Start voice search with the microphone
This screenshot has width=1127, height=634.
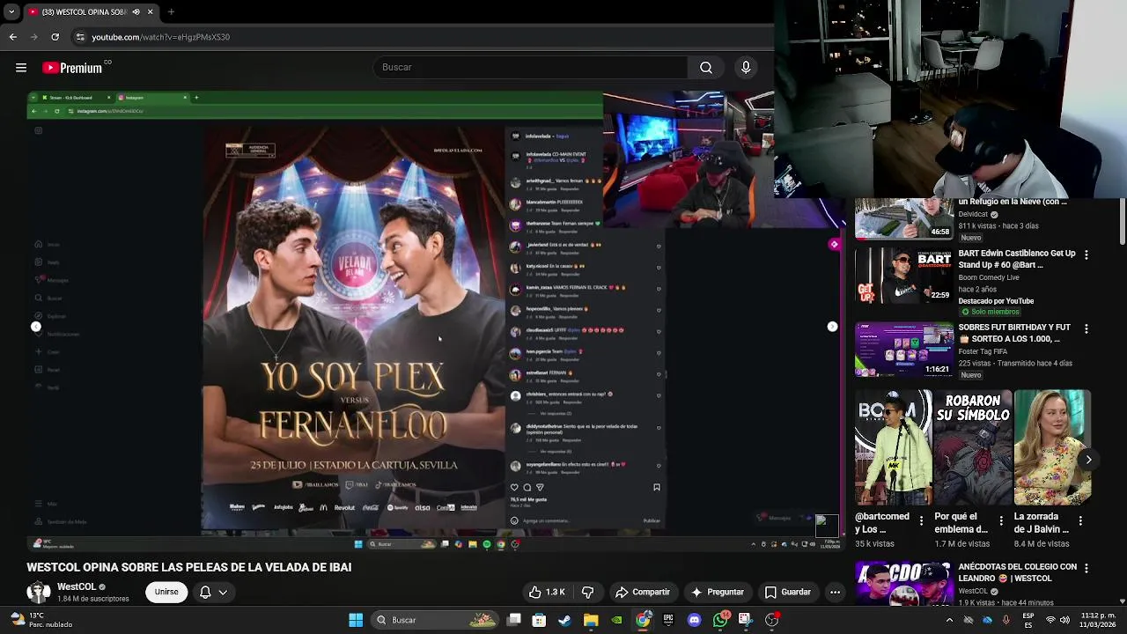(x=746, y=68)
